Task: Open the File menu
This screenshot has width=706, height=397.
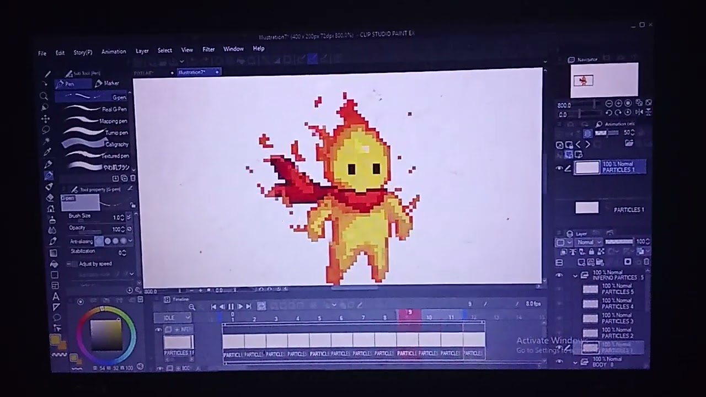Action: tap(42, 53)
